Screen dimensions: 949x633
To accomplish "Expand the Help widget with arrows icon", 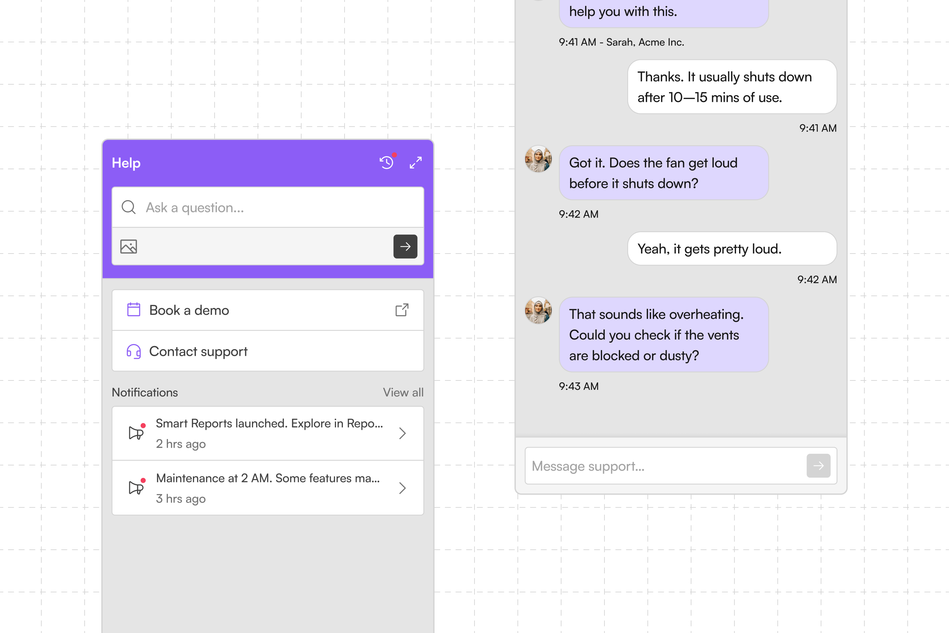I will coord(416,163).
